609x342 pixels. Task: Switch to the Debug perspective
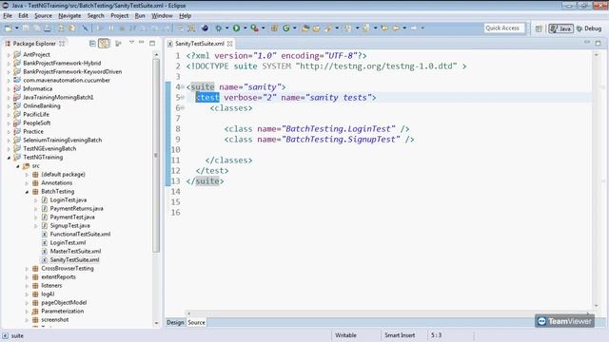pos(589,28)
